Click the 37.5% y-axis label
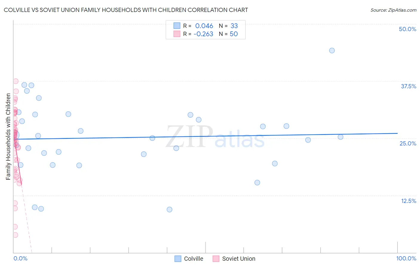This screenshot has height=267, width=420. [408, 86]
